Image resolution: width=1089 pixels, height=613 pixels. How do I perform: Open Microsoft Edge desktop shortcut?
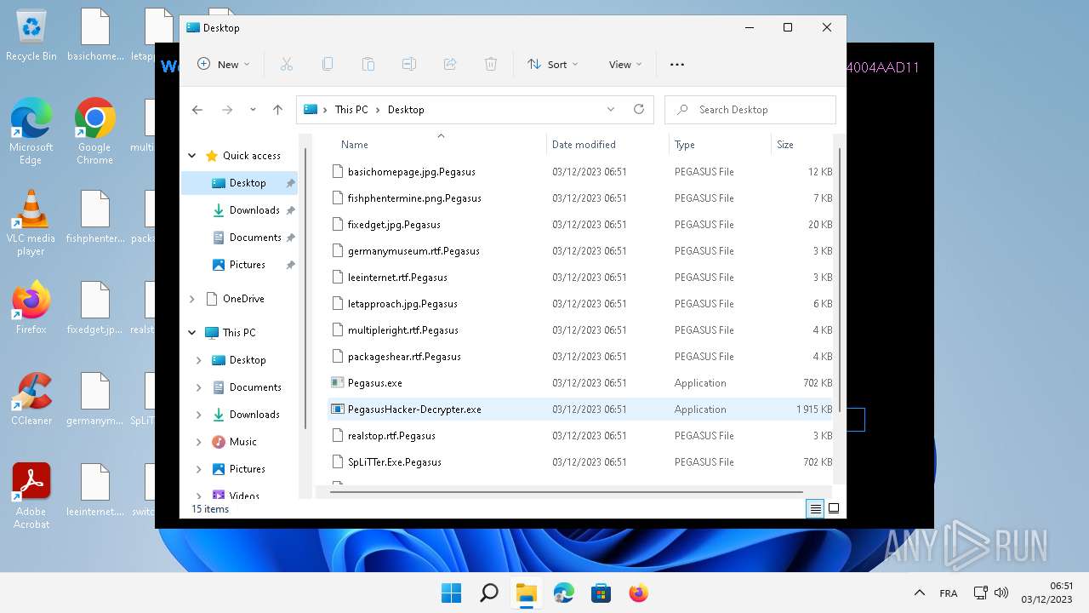point(31,130)
